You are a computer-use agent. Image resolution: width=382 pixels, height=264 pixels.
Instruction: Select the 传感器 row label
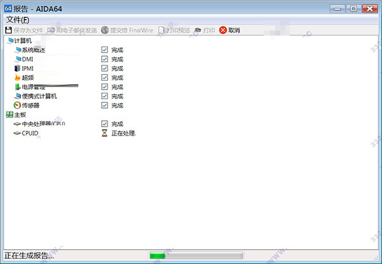coord(31,106)
